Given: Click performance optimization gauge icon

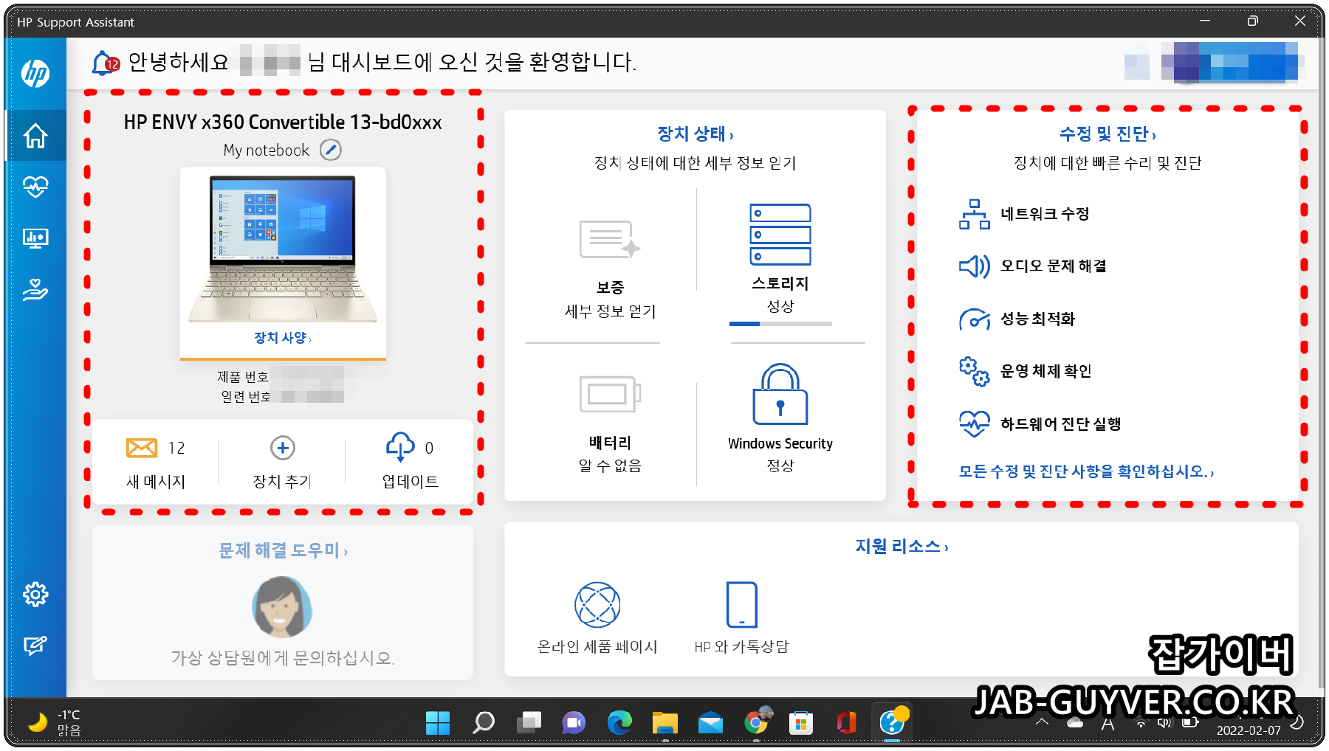Looking at the screenshot, I should (974, 319).
